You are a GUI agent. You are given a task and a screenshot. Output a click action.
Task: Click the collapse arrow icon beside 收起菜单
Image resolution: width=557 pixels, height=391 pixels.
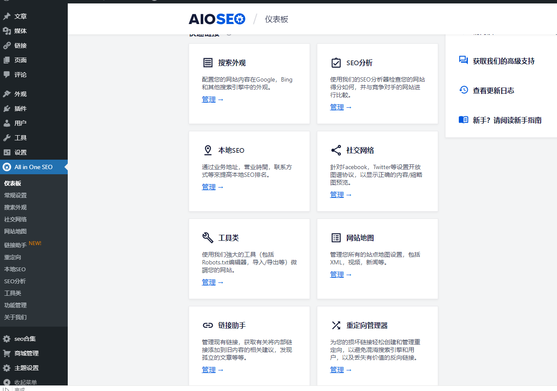(x=7, y=382)
